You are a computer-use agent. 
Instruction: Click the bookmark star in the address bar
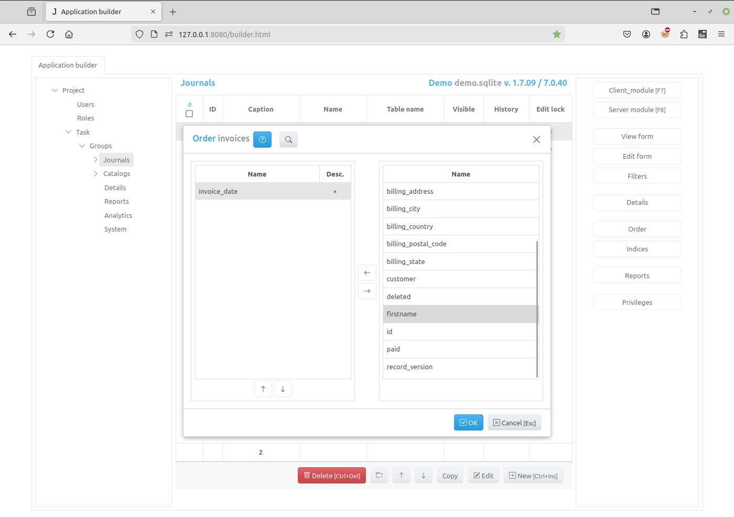[x=556, y=34]
